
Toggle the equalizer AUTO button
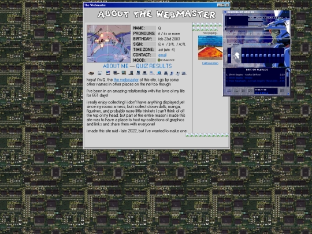click(236, 44)
